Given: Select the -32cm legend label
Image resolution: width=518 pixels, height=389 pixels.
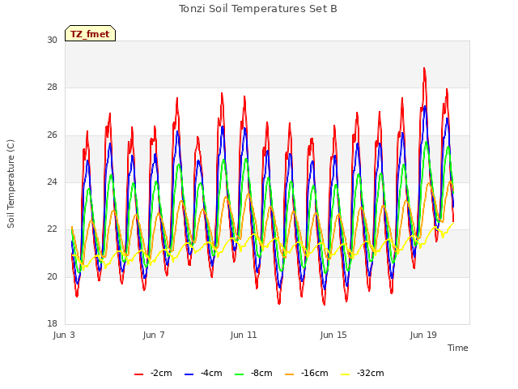Looking at the screenshot, I should (371, 374).
